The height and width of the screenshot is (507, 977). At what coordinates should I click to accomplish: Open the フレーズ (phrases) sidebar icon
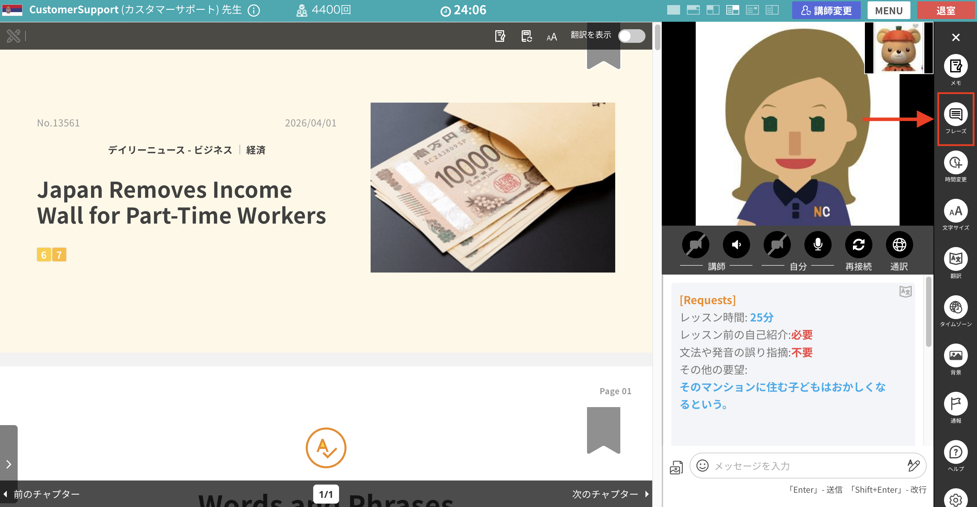click(x=955, y=115)
